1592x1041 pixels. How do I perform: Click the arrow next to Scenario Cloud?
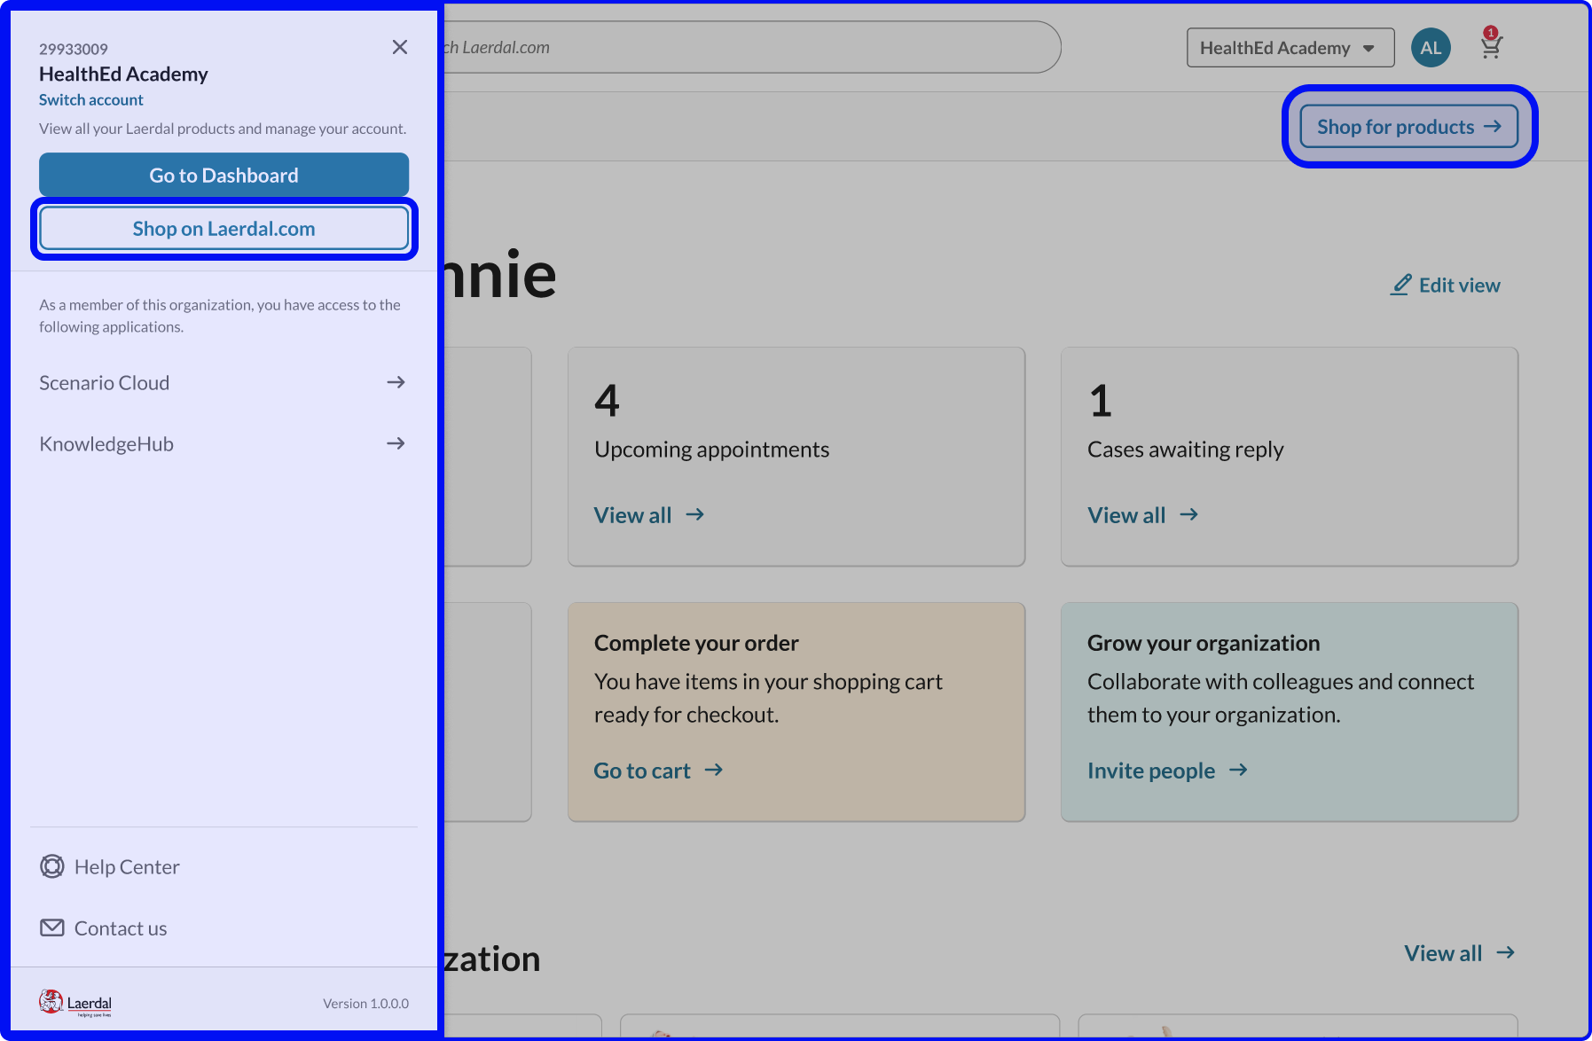pyautogui.click(x=396, y=382)
